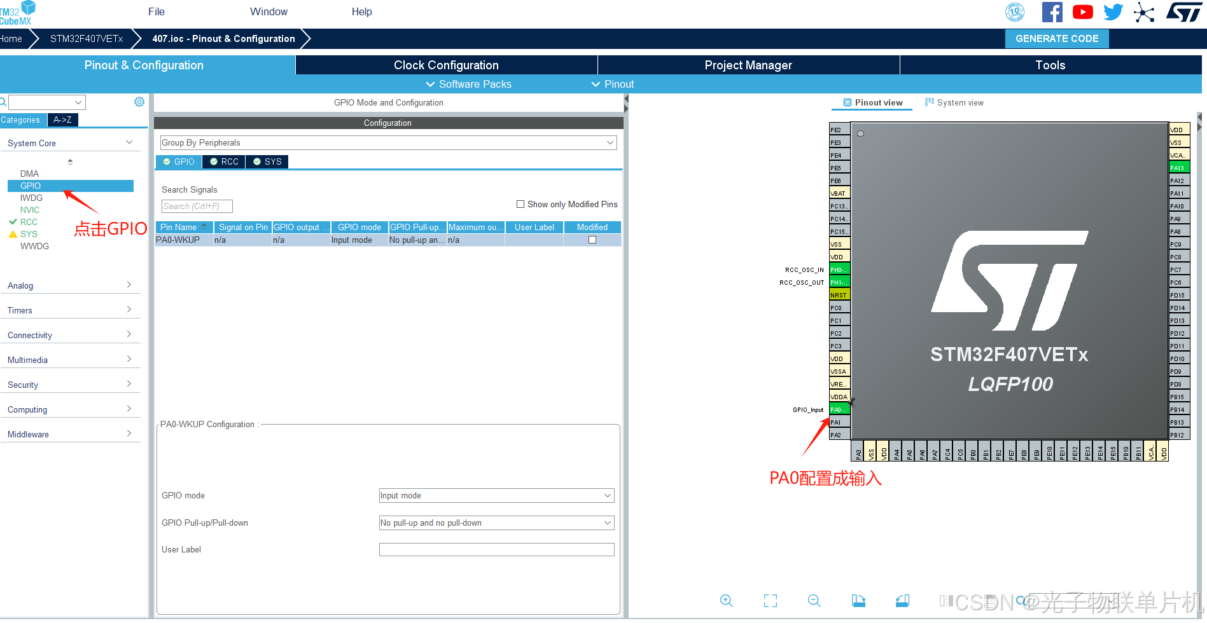Select WWDG in System Core list
Image resolution: width=1207 pixels, height=623 pixels.
pyautogui.click(x=34, y=246)
